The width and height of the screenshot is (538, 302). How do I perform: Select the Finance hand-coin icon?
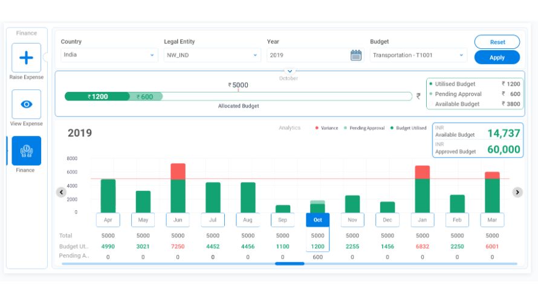[27, 150]
